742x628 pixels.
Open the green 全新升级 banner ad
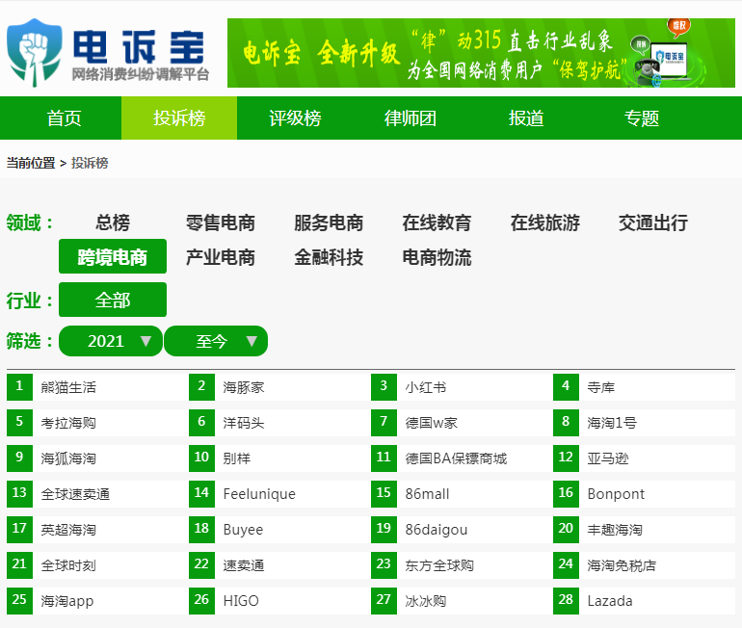click(481, 53)
